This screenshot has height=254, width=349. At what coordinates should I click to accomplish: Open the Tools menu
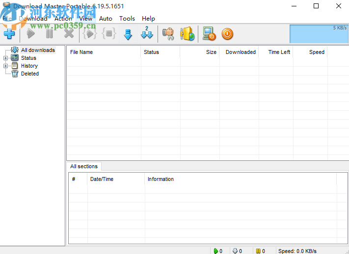127,19
